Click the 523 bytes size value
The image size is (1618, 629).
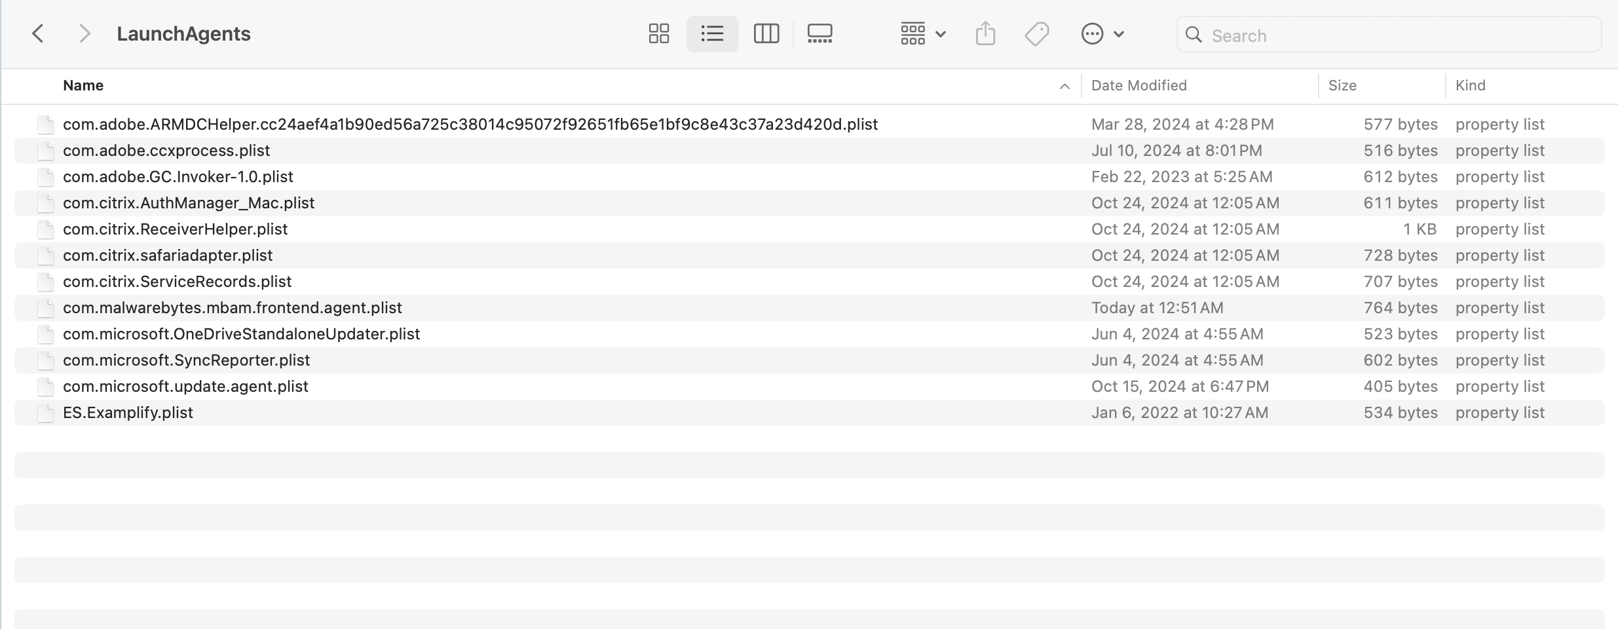tap(1401, 334)
